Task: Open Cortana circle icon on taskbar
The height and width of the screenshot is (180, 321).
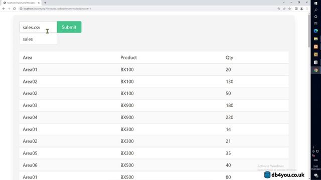Action: [315, 16]
